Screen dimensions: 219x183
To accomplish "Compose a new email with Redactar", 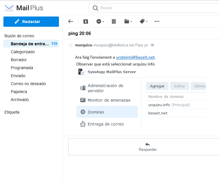I will point(31,22).
